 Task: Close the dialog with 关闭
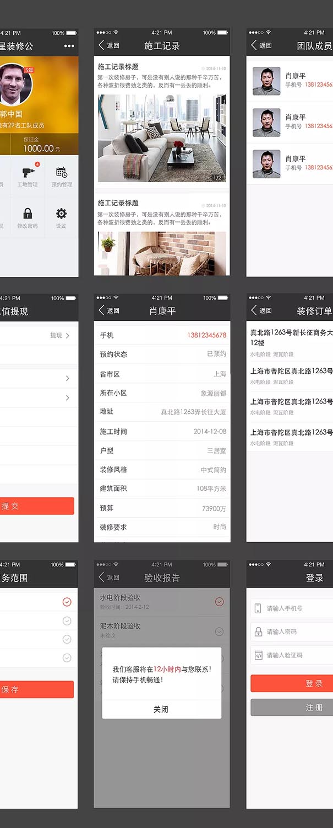(161, 709)
